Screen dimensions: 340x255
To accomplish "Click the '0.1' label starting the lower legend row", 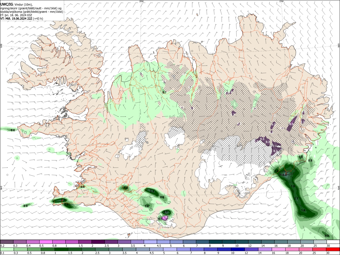I will 2,253.
